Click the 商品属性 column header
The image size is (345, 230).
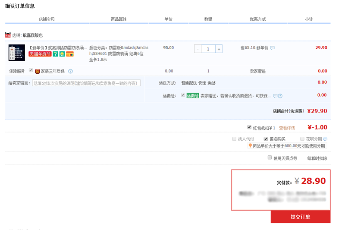pos(119,19)
